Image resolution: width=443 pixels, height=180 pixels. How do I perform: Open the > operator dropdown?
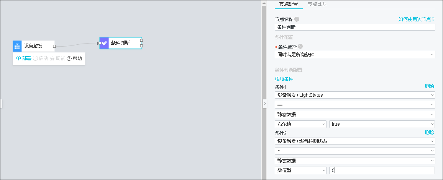point(355,151)
